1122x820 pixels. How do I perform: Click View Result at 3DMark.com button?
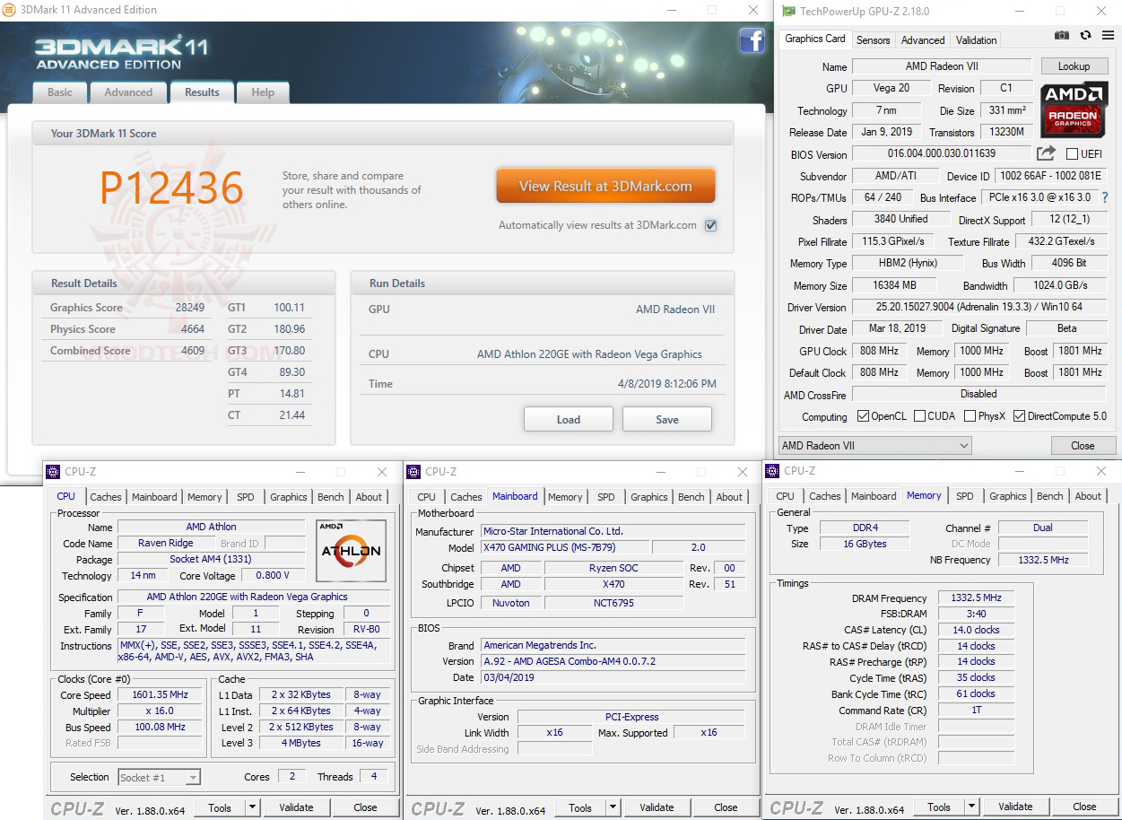(605, 187)
